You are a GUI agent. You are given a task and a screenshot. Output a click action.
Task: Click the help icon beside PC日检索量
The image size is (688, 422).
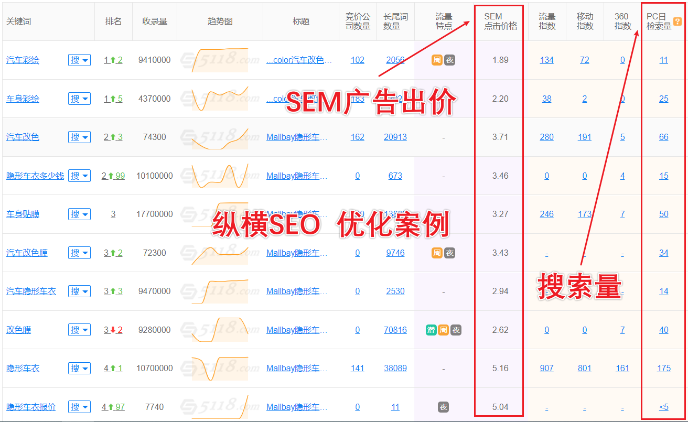[677, 21]
